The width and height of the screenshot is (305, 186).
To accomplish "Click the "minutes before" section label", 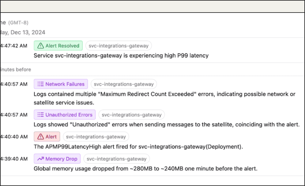I will 16,69.
